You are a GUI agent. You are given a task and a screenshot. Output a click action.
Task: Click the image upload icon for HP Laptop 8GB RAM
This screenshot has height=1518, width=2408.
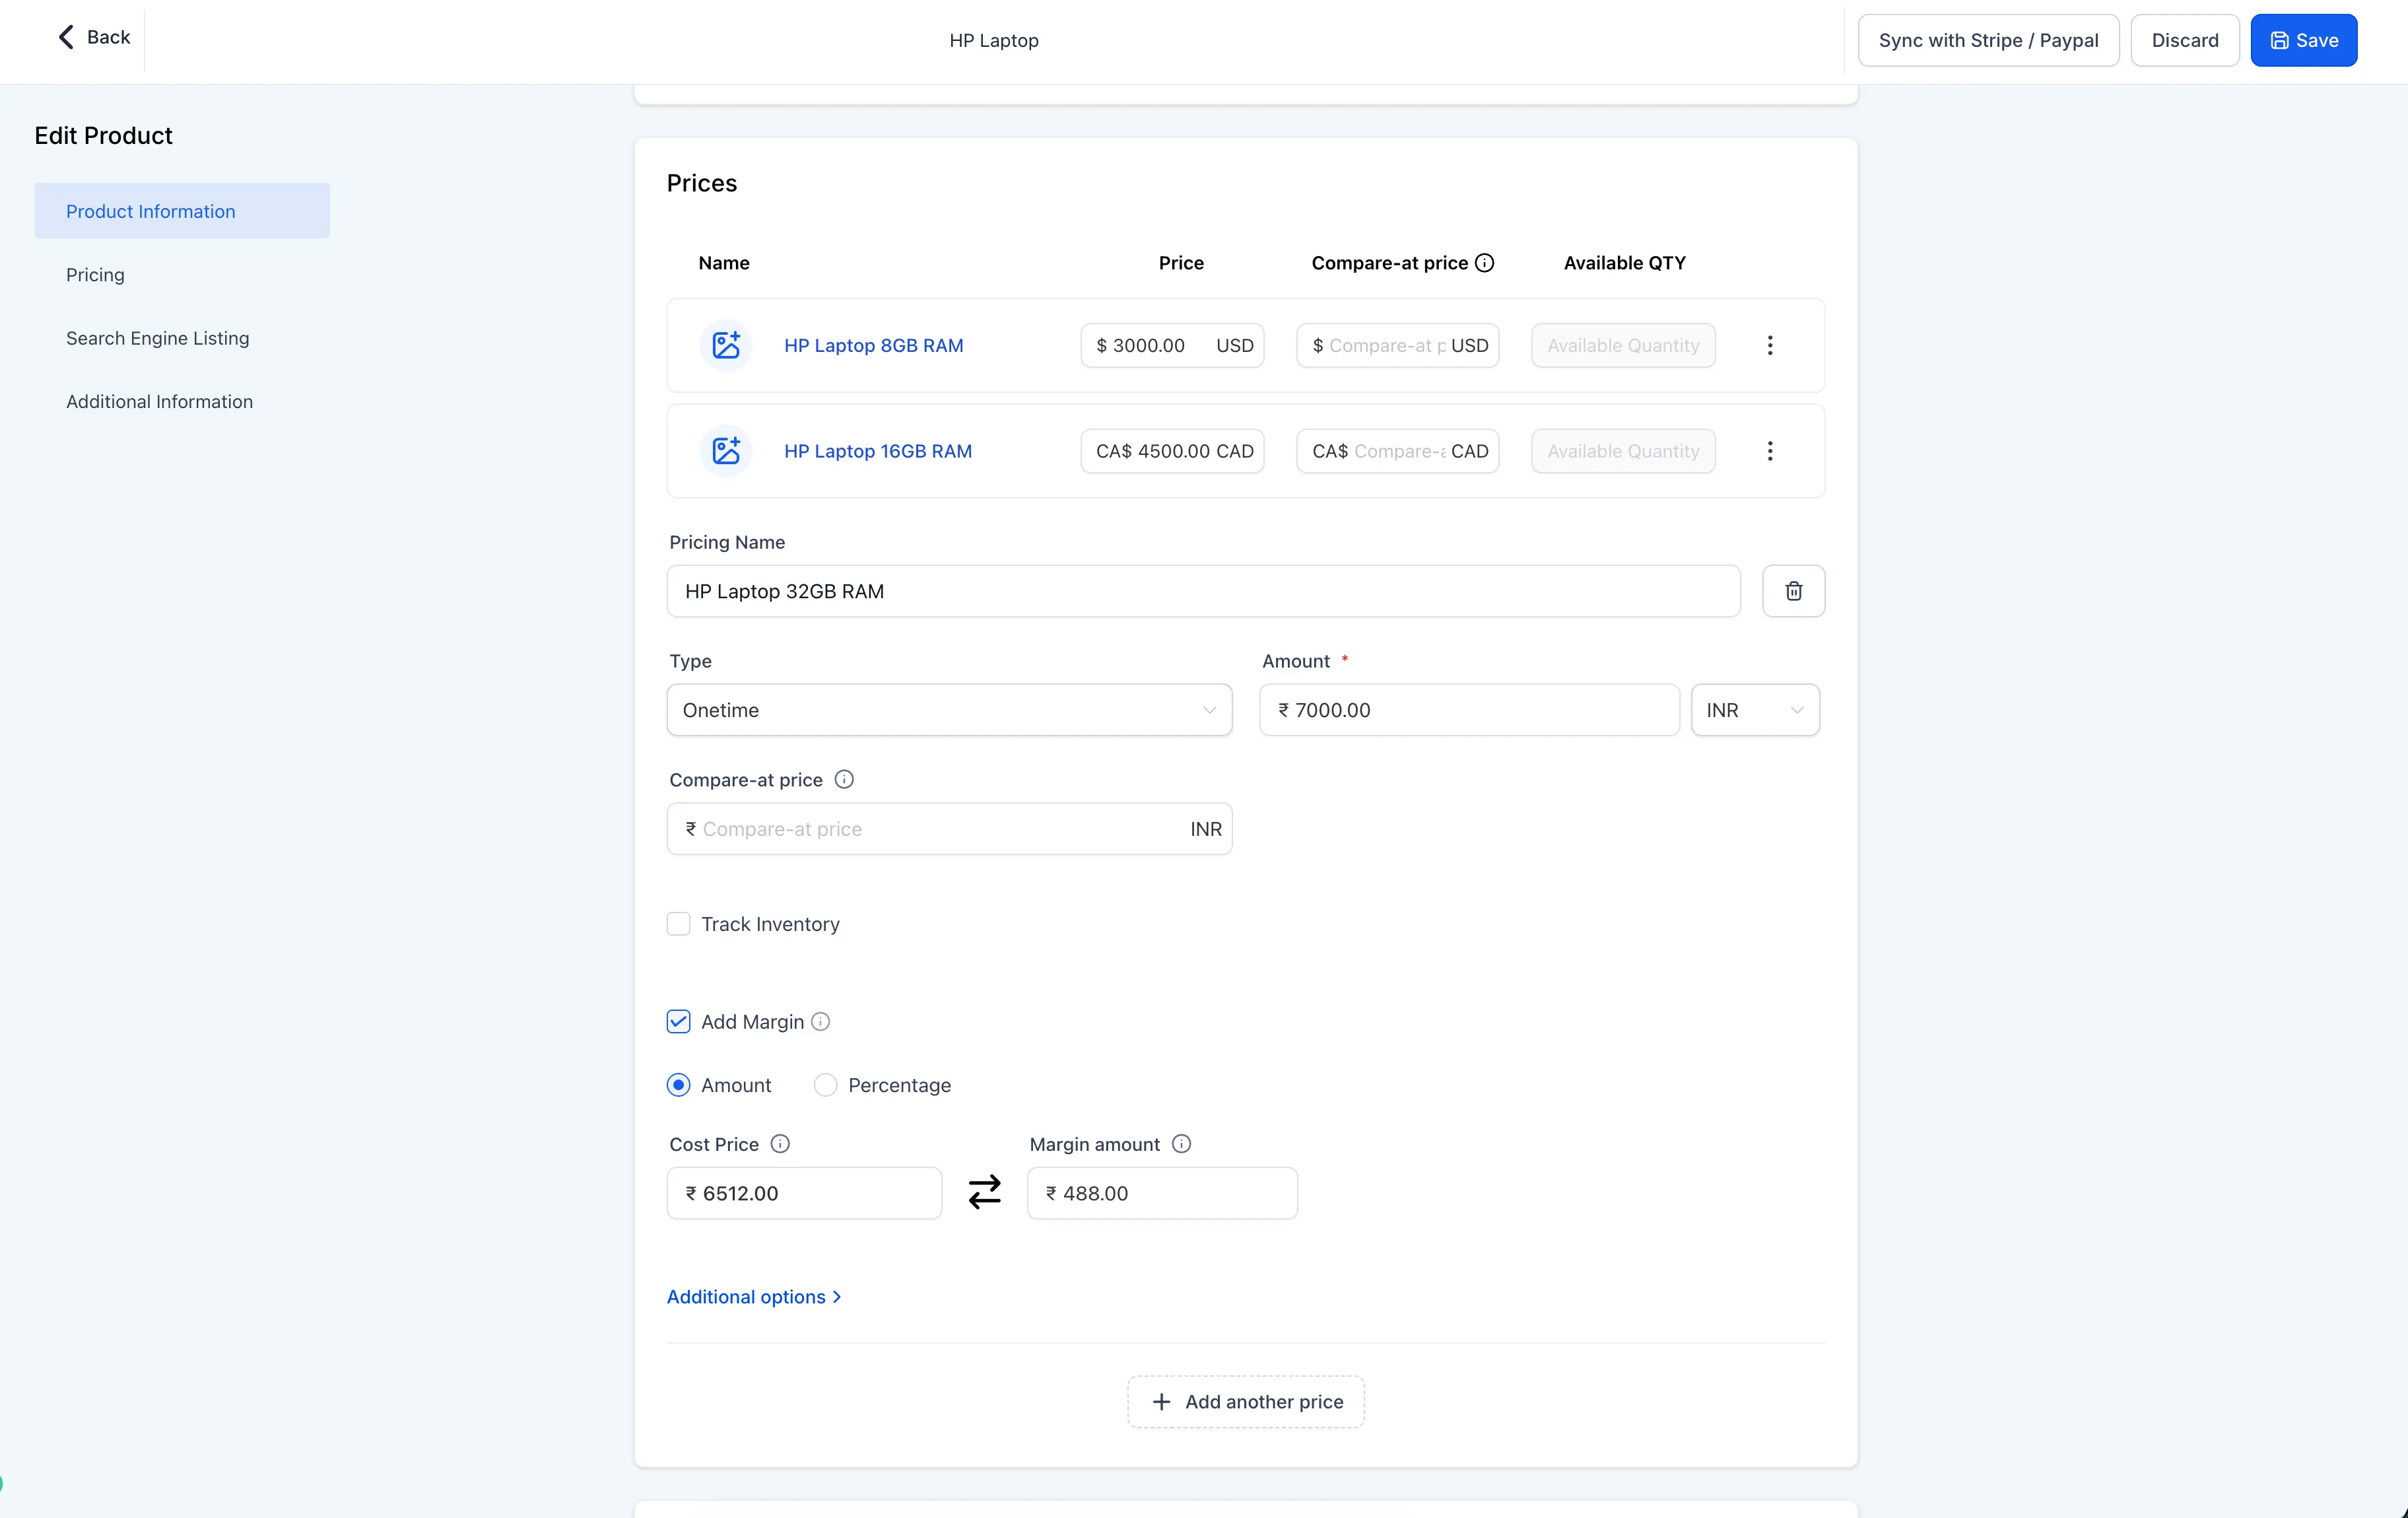(x=724, y=345)
